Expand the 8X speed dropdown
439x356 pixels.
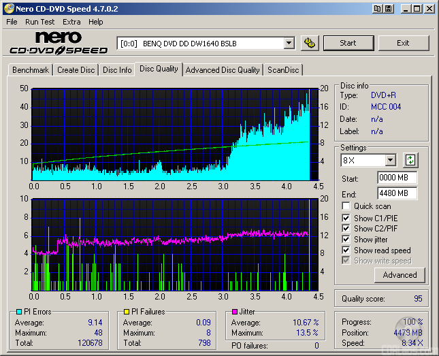[390, 161]
